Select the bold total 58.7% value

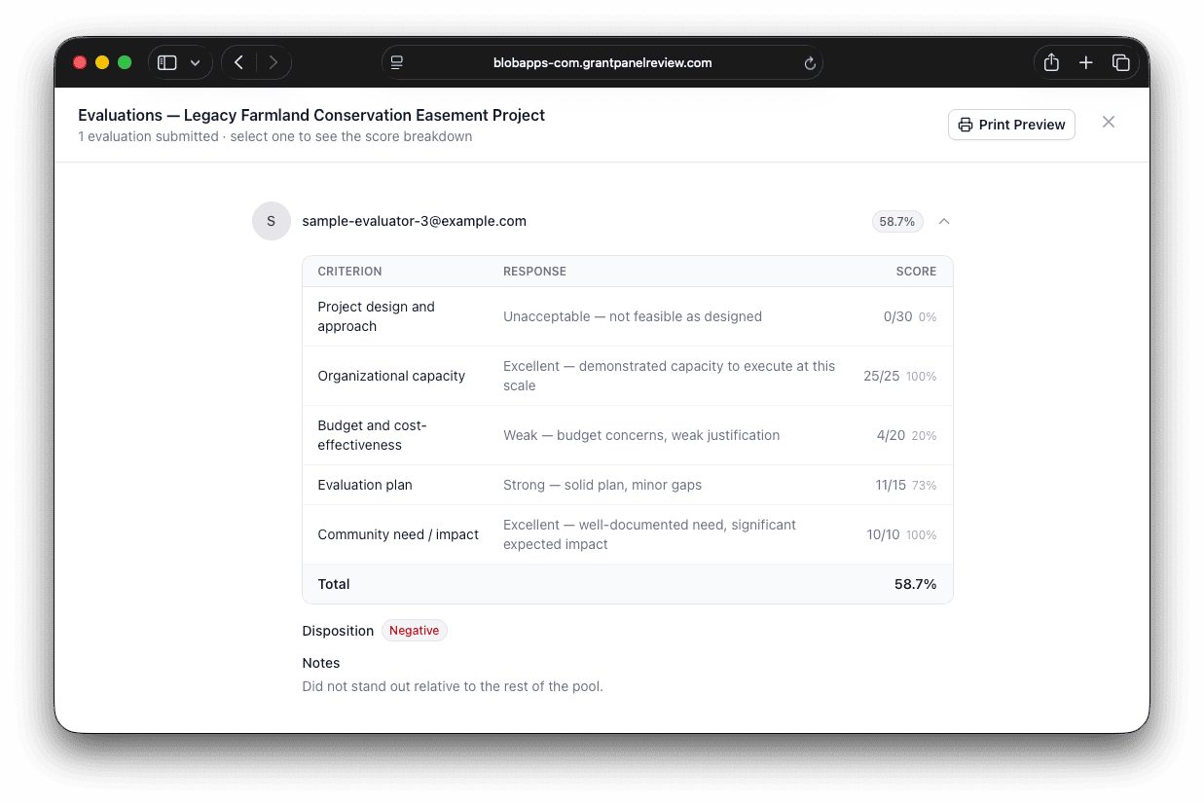pos(916,584)
